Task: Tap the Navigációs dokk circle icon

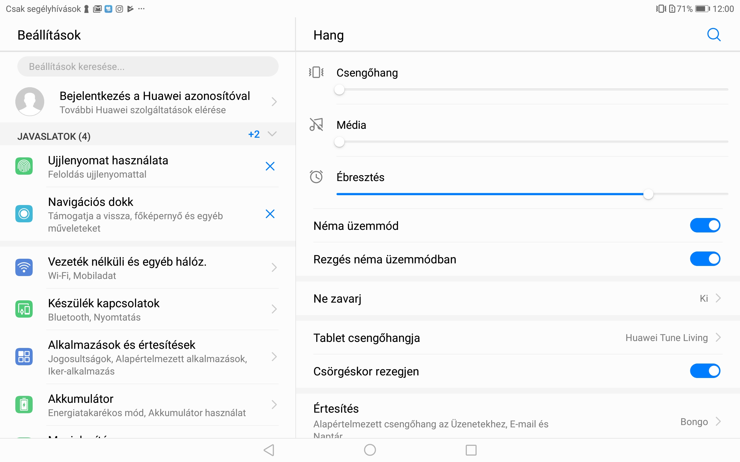Action: (x=24, y=214)
